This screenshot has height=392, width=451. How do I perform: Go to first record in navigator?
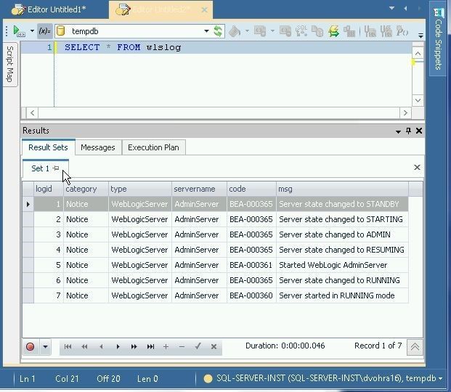(68, 347)
